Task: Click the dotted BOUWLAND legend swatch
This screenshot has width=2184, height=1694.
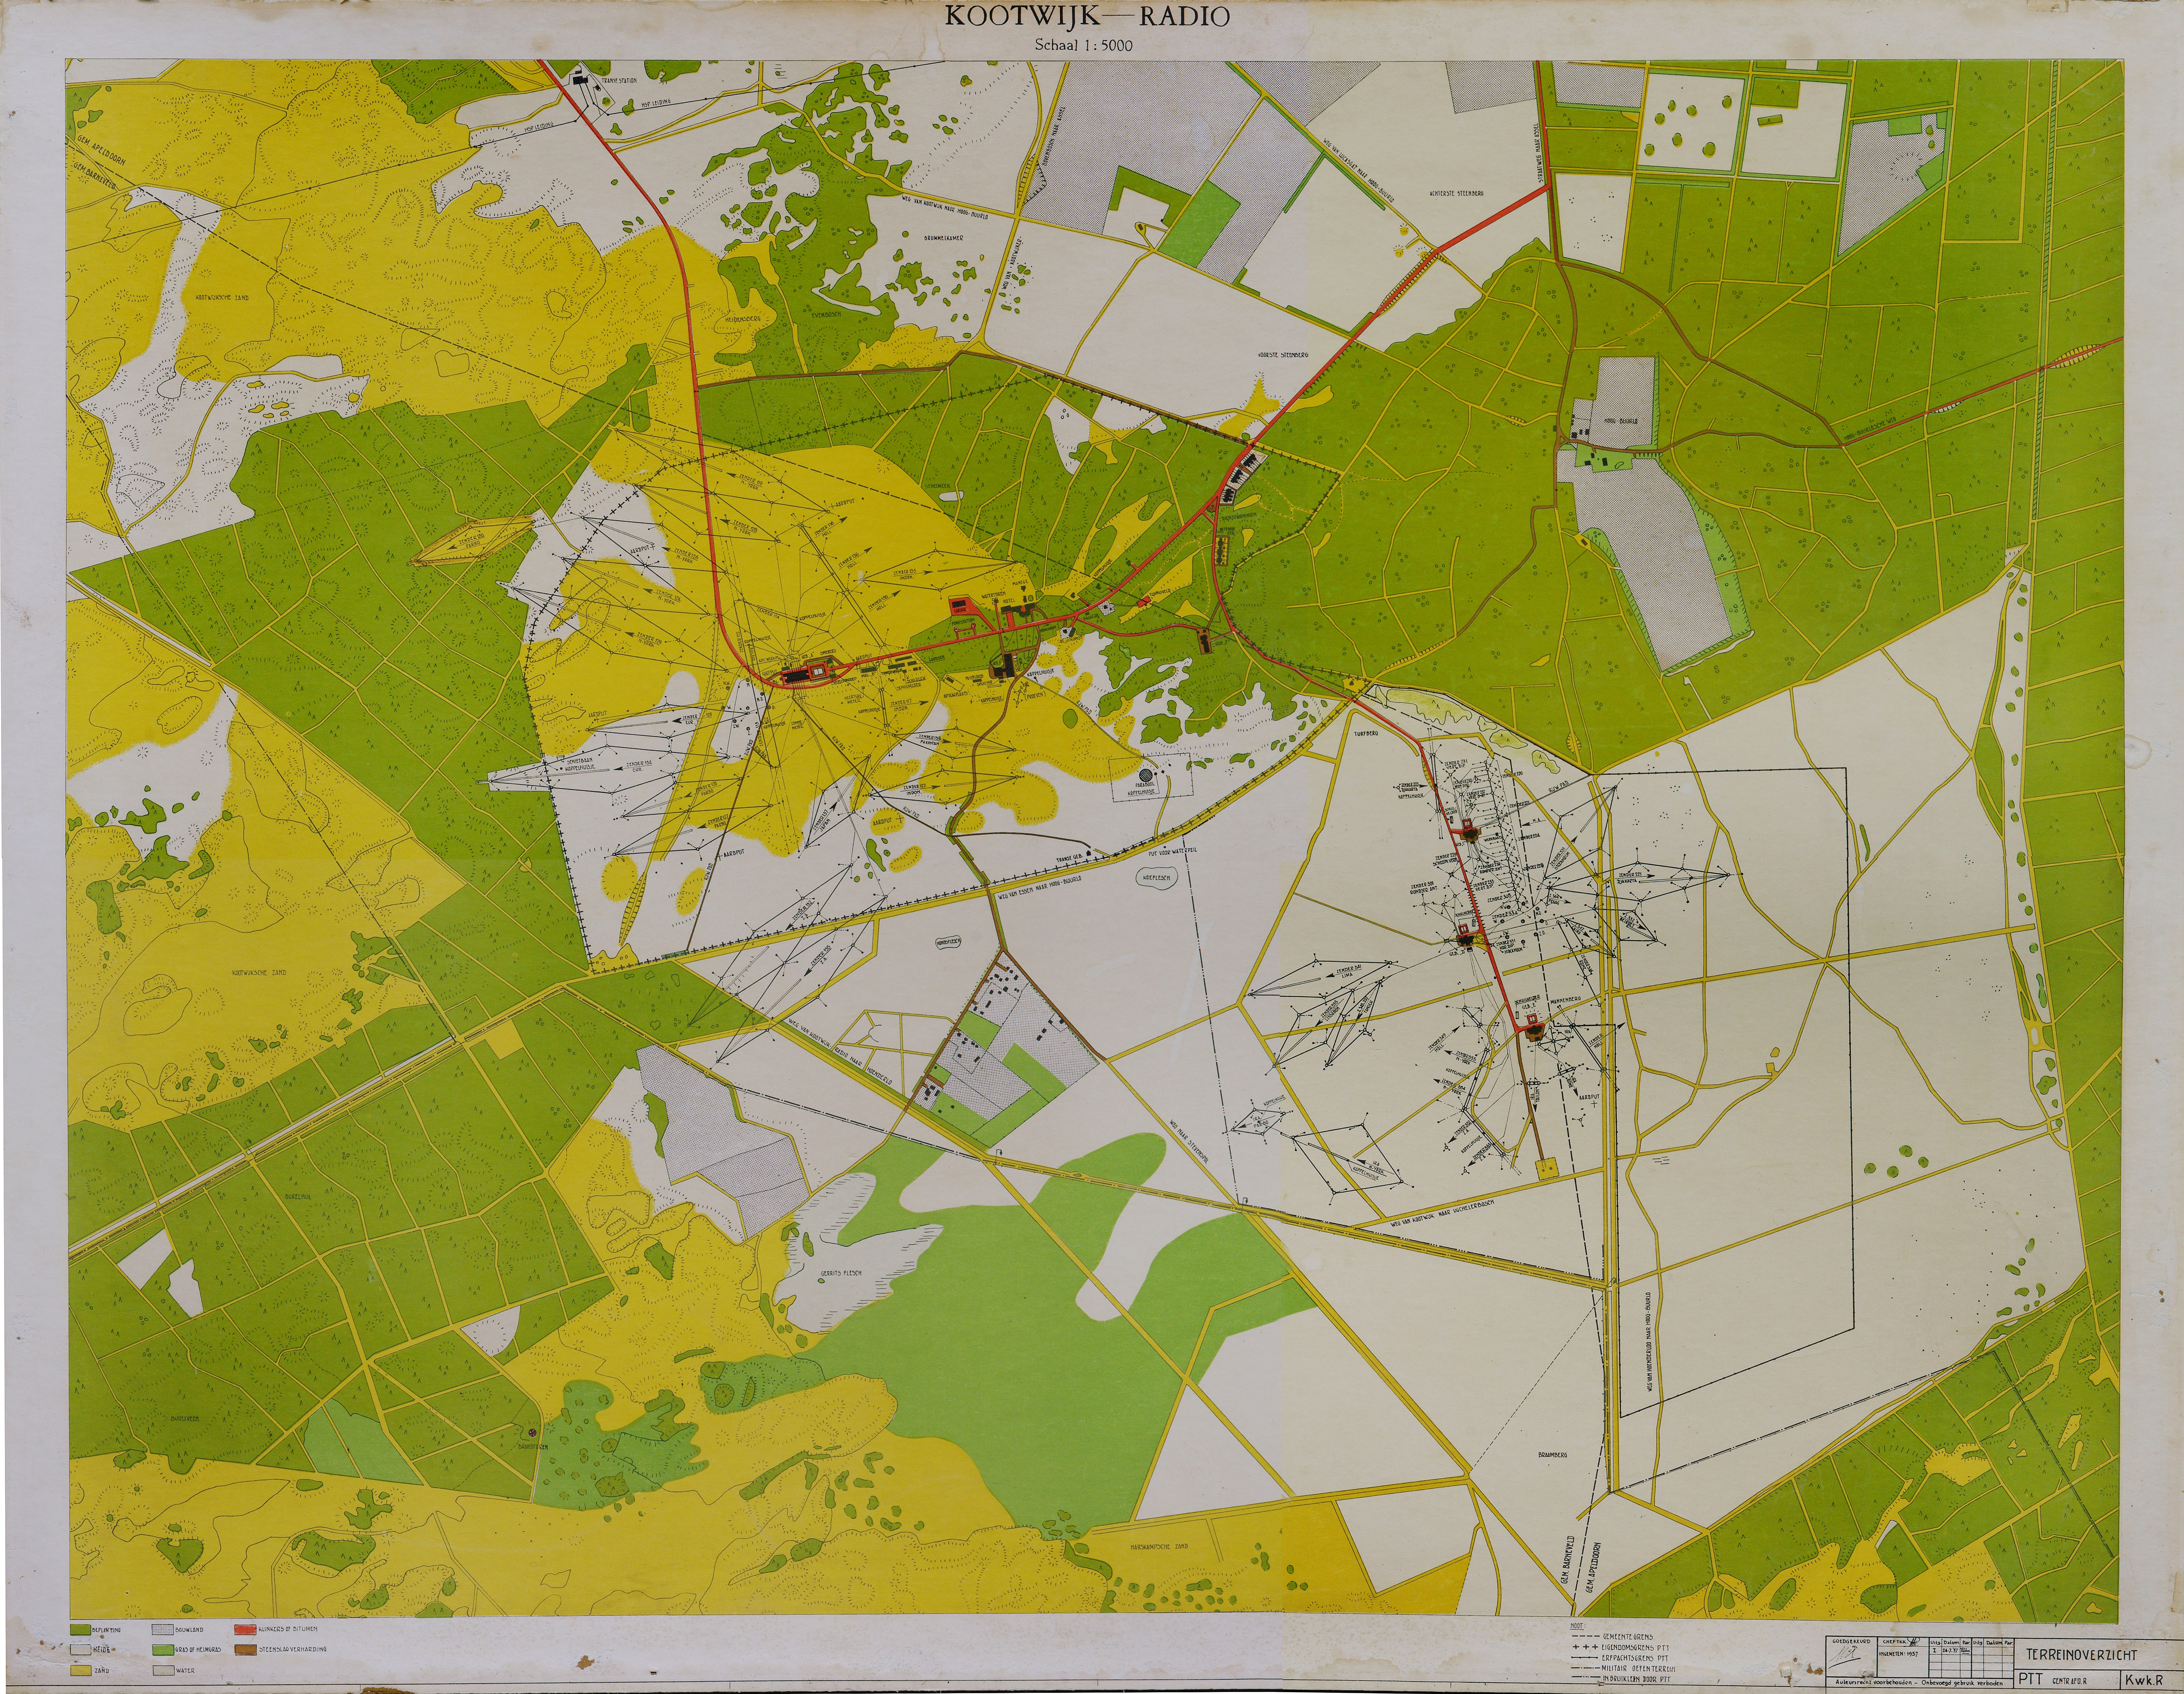Action: [x=163, y=1630]
